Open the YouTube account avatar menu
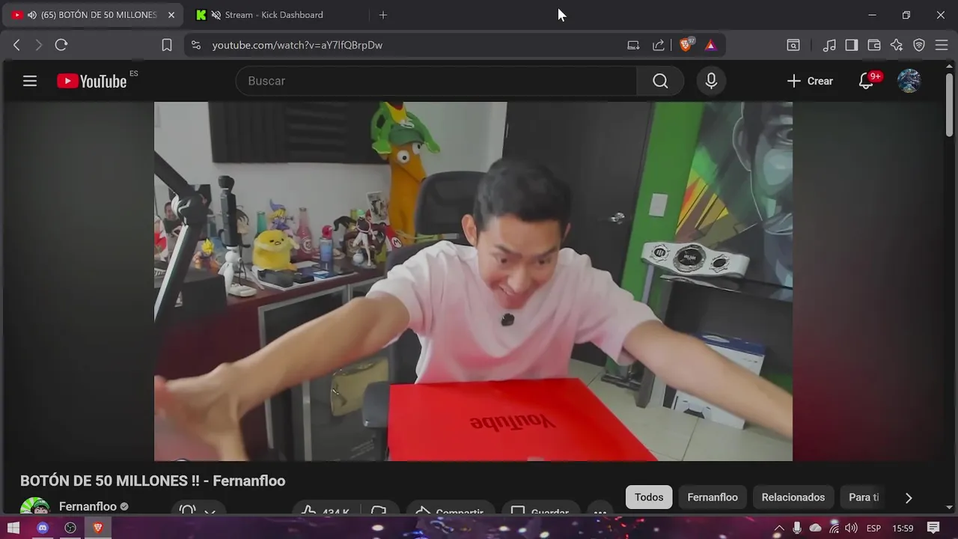The image size is (958, 539). 909,81
